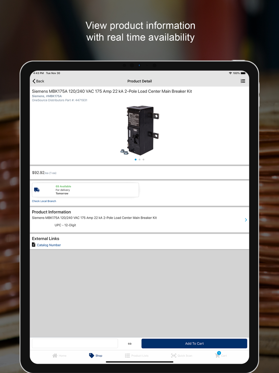The height and width of the screenshot is (373, 279).
Task: Tap the Siemens, #MBK175A manufacturer text
Action: click(47, 96)
